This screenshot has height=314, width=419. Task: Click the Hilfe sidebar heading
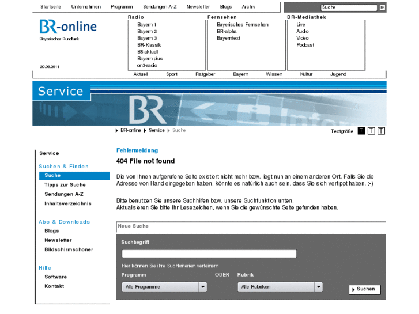coord(45,268)
